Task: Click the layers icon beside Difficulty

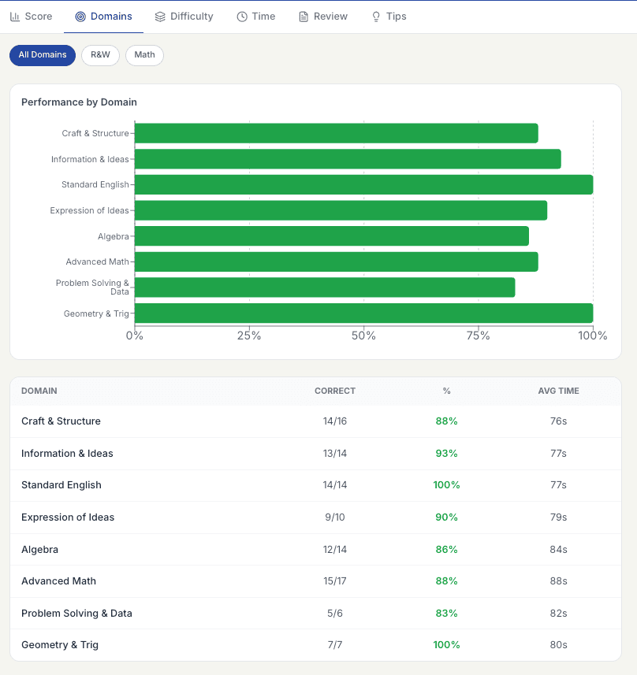Action: coord(160,16)
